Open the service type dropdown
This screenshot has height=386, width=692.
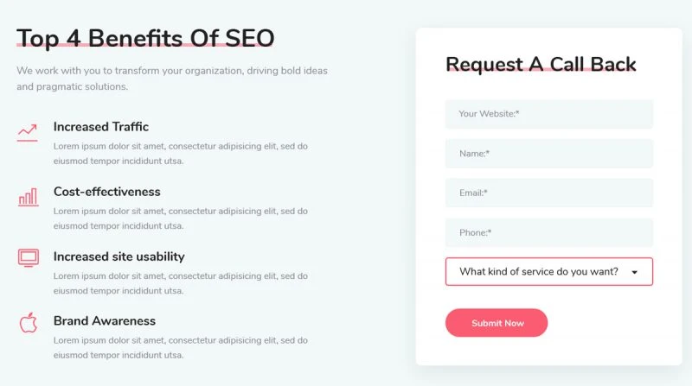[538, 271]
